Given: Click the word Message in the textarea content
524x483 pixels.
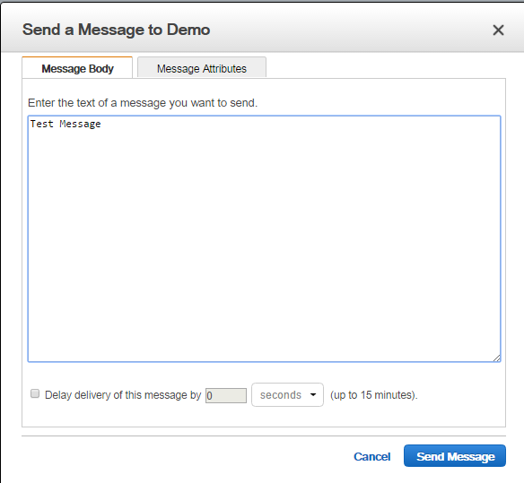Looking at the screenshot, I should (x=80, y=125).
